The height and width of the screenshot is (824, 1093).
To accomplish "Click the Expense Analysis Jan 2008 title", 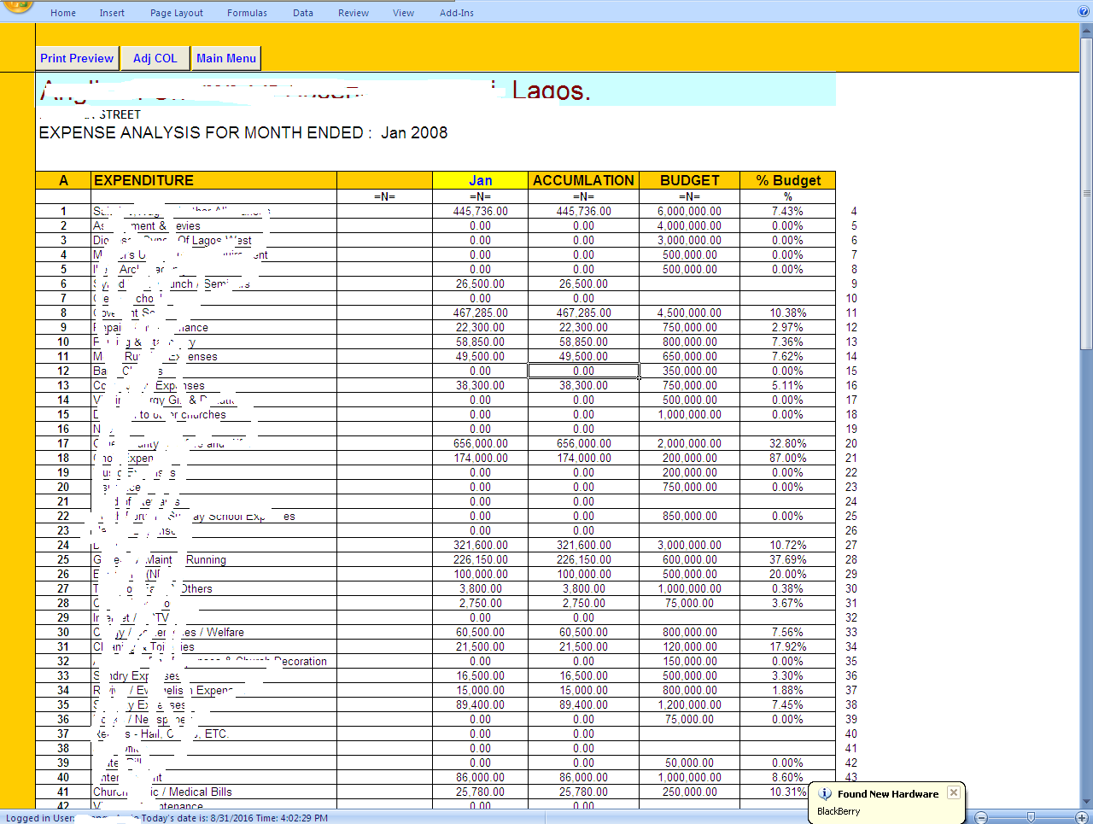I will coord(243,132).
